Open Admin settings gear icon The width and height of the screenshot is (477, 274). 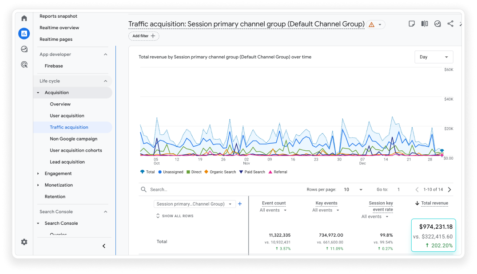pyautogui.click(x=24, y=242)
